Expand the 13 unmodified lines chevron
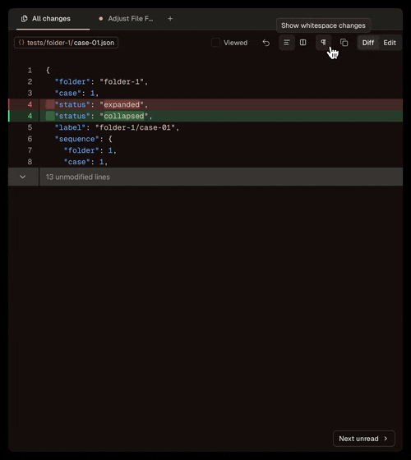The width and height of the screenshot is (411, 460). pyautogui.click(x=23, y=177)
